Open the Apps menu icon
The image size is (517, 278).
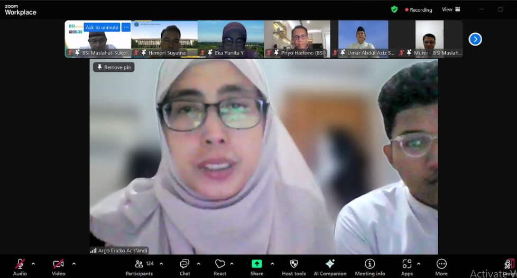tap(407, 265)
